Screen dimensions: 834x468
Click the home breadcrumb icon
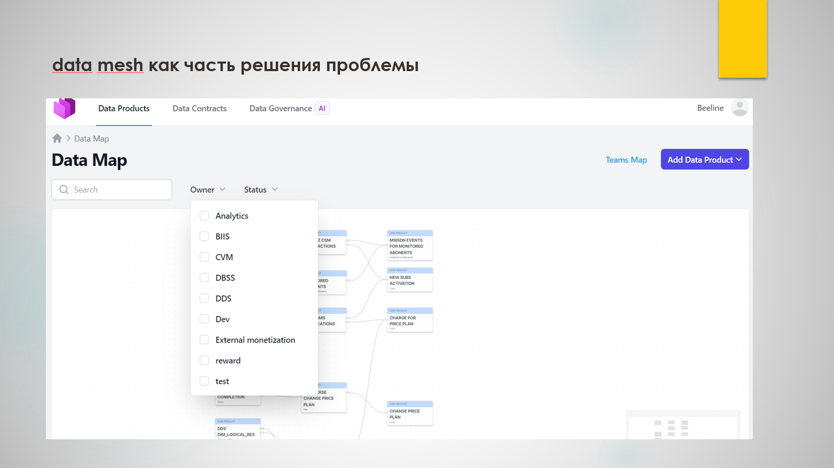coord(57,138)
